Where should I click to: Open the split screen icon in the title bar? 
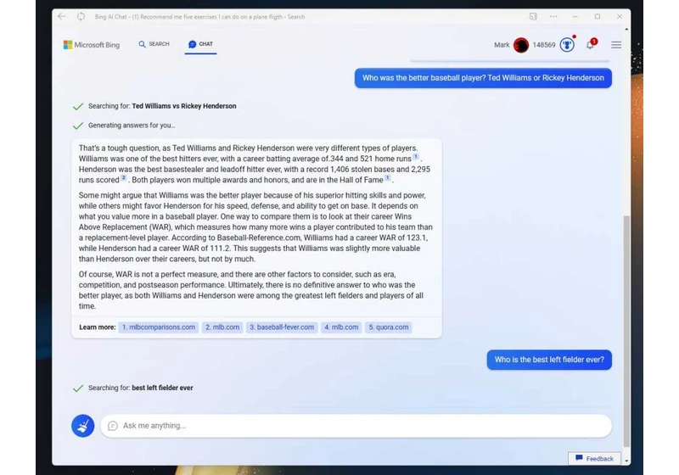click(533, 16)
